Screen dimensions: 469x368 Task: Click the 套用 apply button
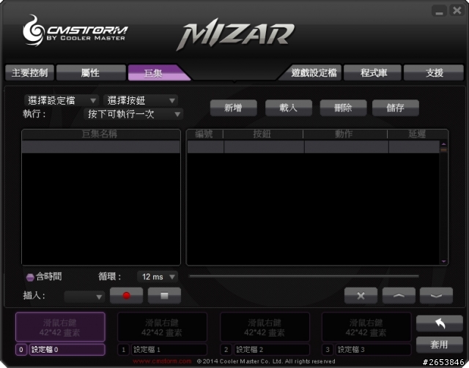point(440,345)
